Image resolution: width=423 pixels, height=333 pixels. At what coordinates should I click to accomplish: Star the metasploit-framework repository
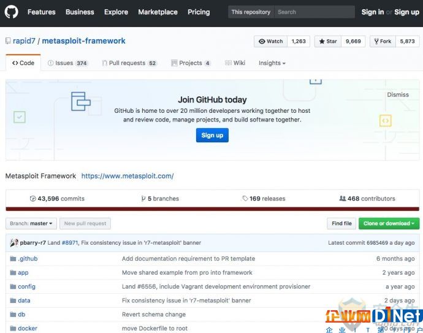click(328, 41)
